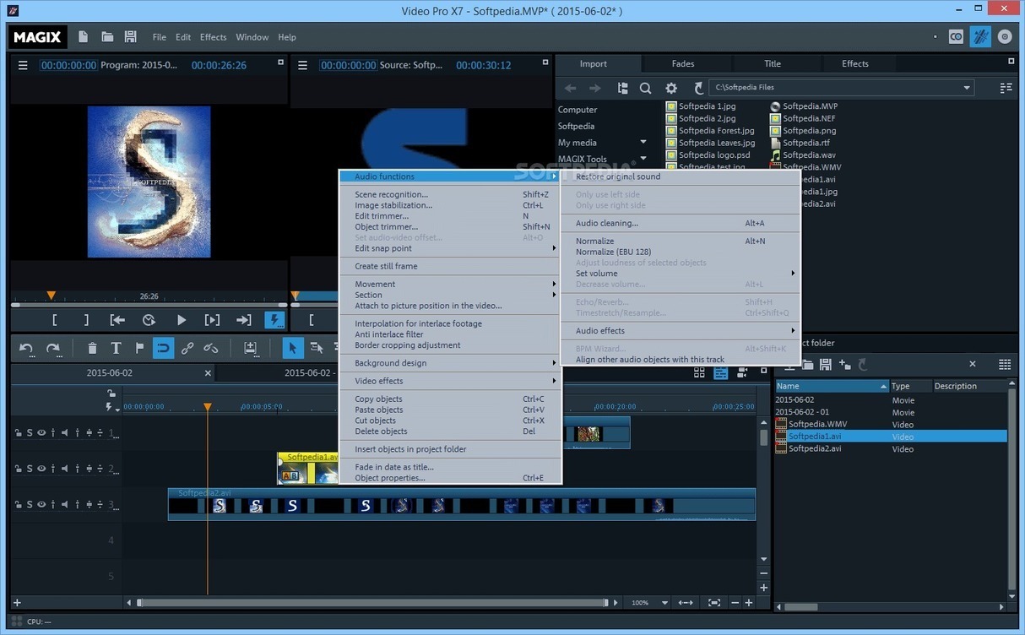Expand the My media arrow
This screenshot has height=635, width=1025.
(x=643, y=142)
